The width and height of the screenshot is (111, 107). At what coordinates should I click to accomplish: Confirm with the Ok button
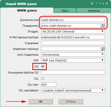pyautogui.click(x=40, y=101)
